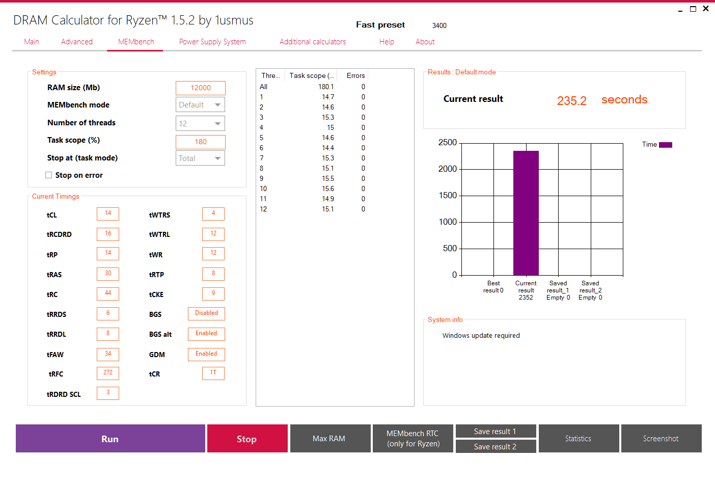Select the MEMbench tab

(x=136, y=42)
